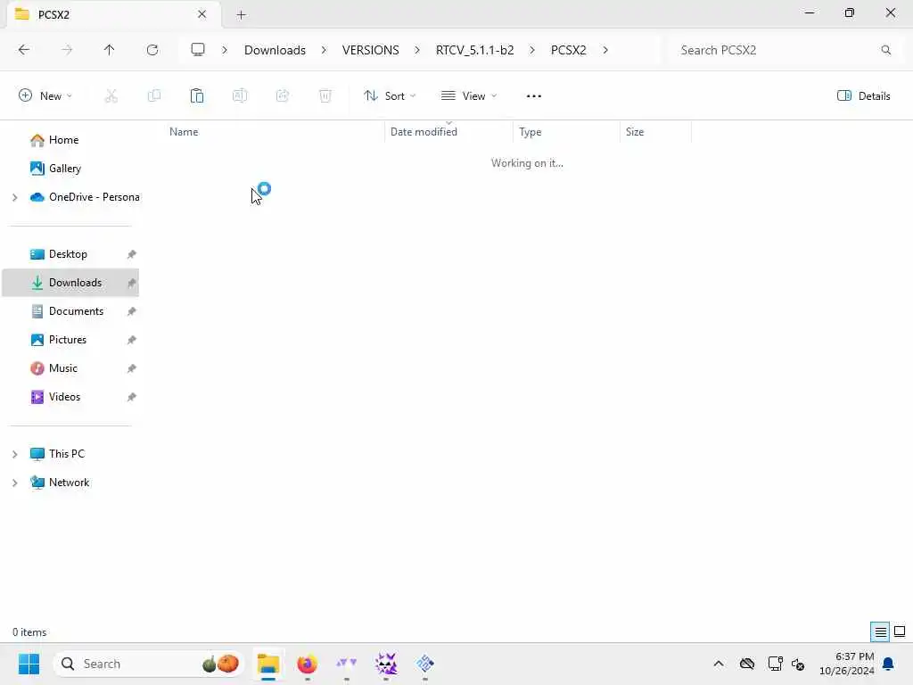Expand the OneDrive - Personal tree node

coord(15,197)
